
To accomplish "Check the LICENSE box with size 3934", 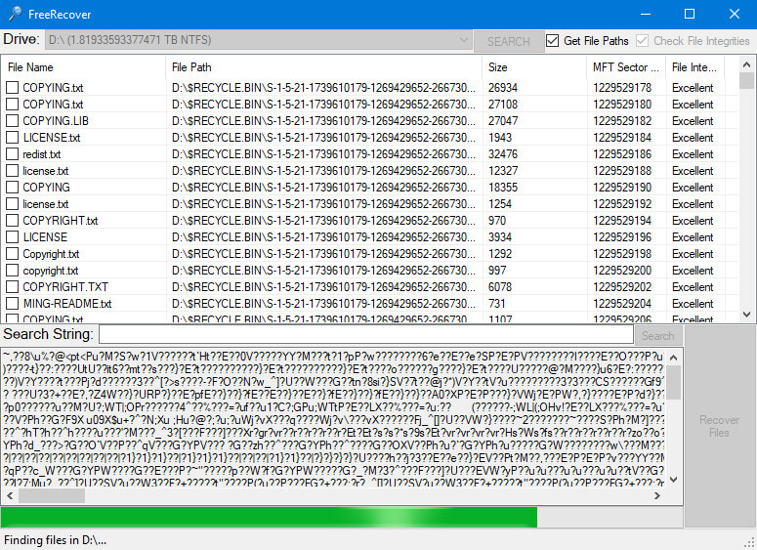I will pyautogui.click(x=12, y=237).
